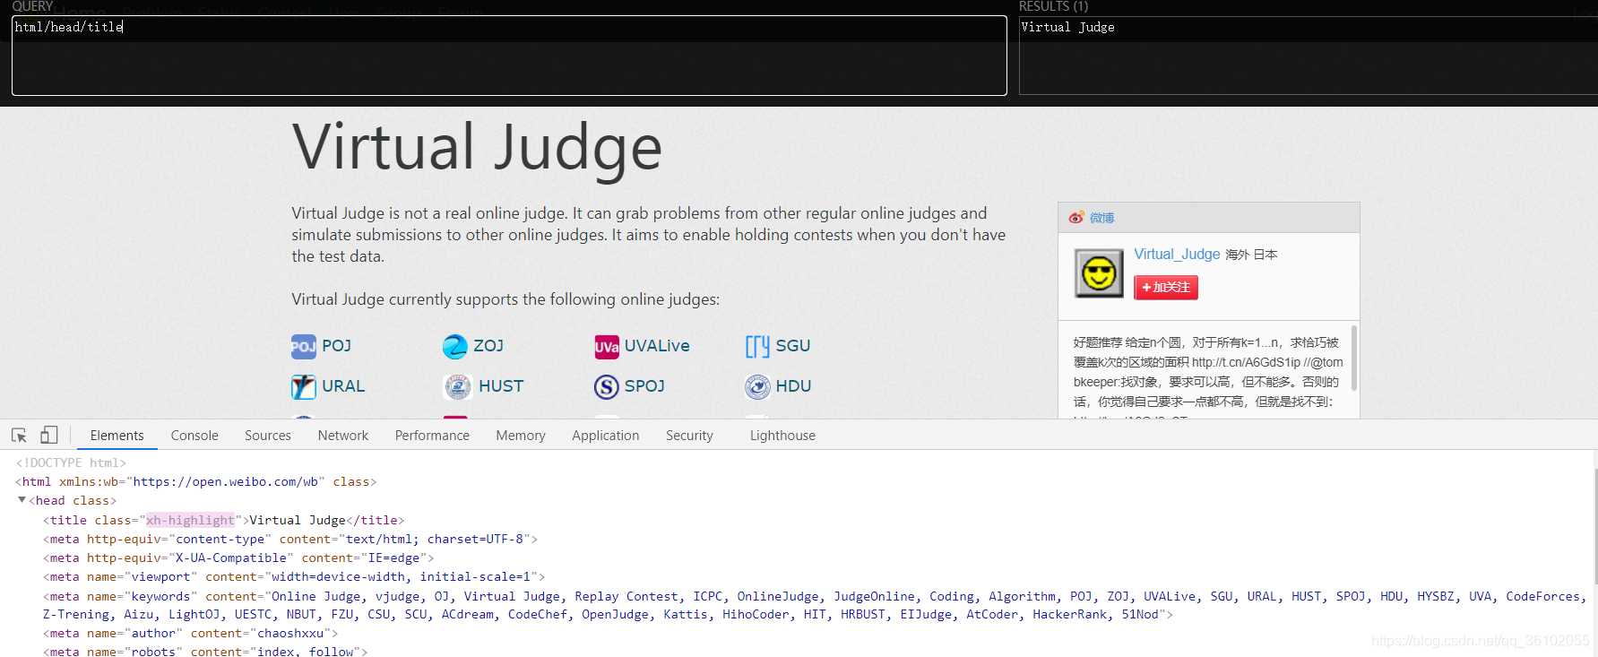The image size is (1598, 657).
Task: Open the SPOJ text link
Action: tap(644, 386)
